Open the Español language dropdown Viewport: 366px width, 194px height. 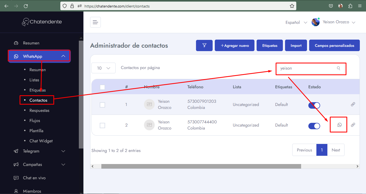(296, 22)
